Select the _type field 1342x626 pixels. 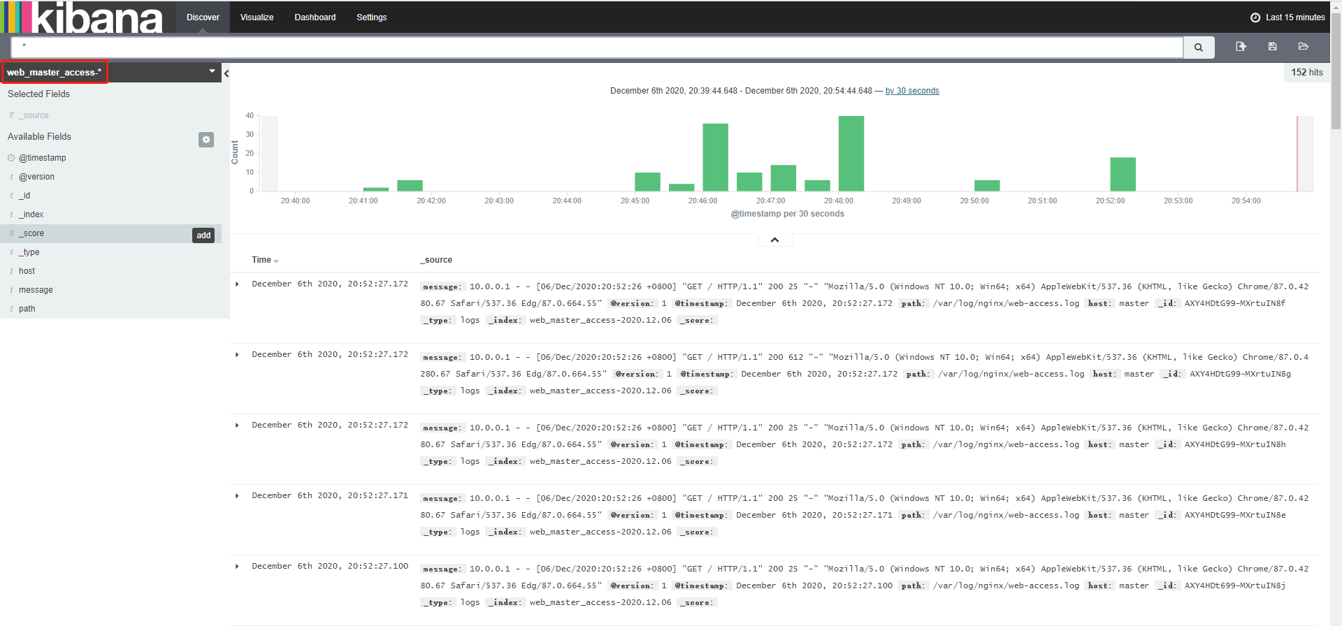(29, 252)
